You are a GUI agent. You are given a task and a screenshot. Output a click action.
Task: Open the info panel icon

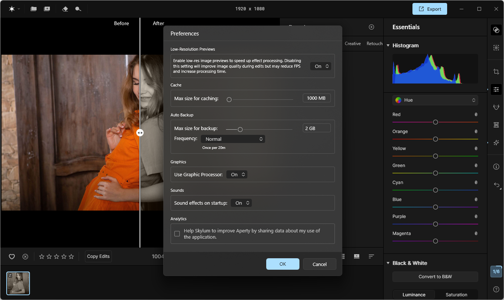click(496, 167)
